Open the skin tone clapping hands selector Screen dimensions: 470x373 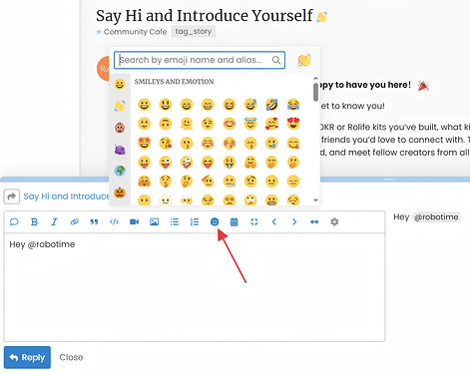pyautogui.click(x=304, y=60)
